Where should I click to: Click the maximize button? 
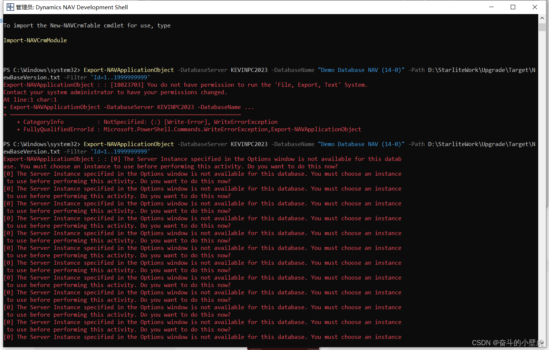point(513,7)
